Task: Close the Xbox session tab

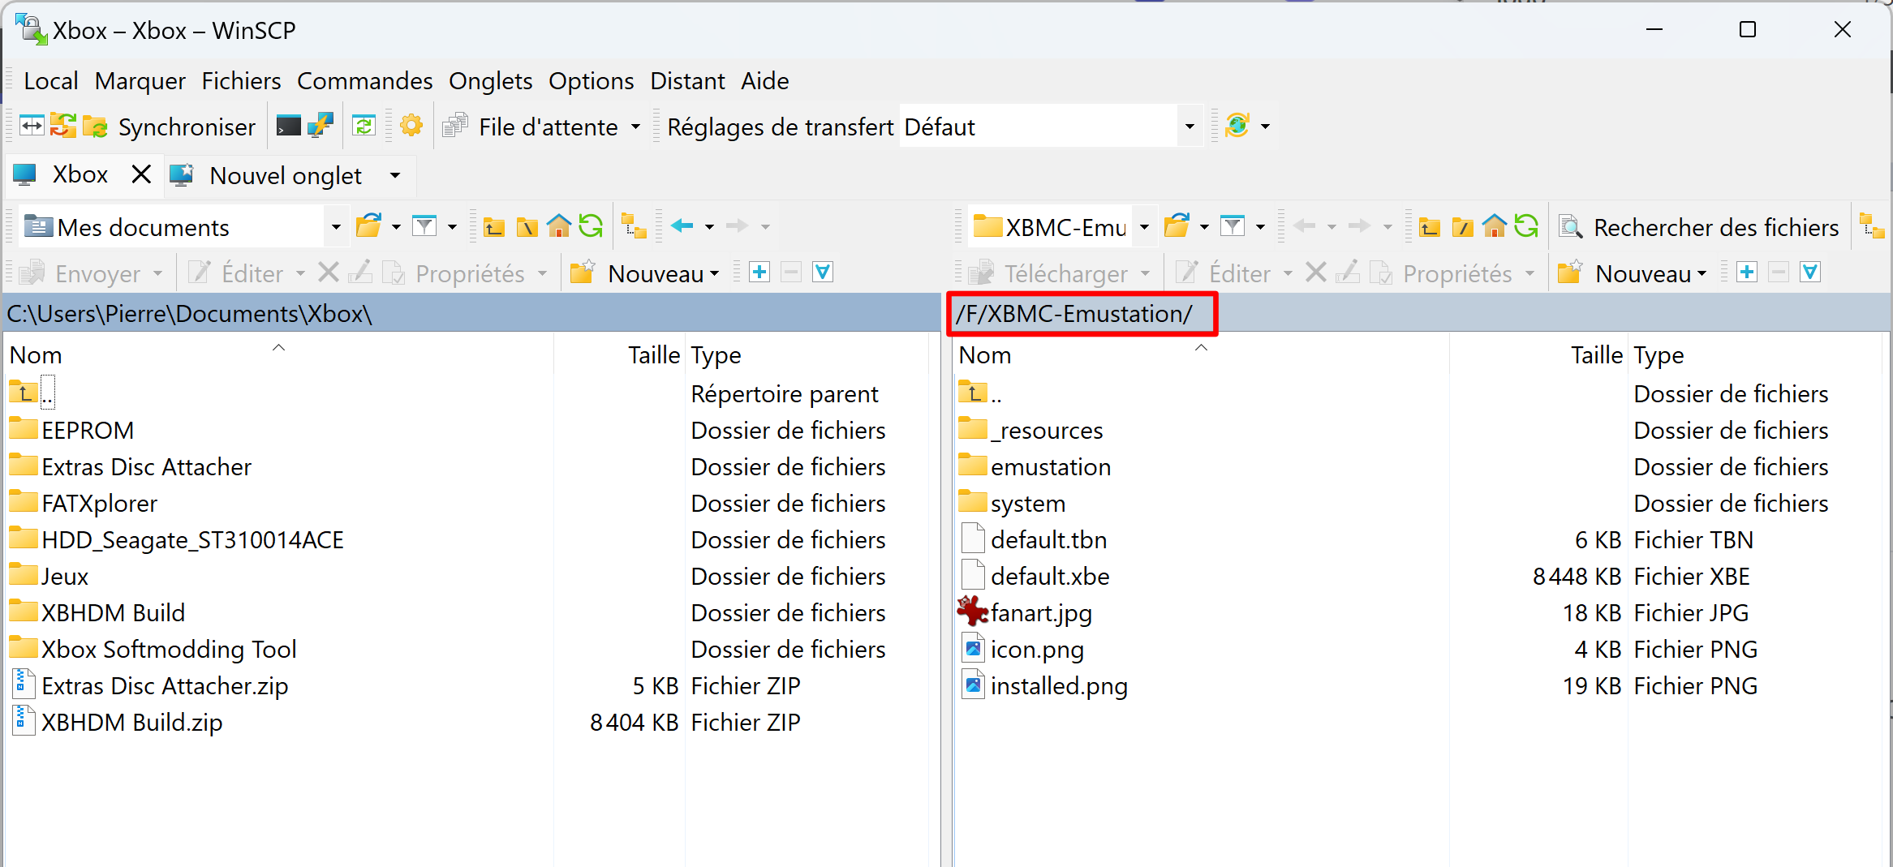Action: click(x=141, y=174)
